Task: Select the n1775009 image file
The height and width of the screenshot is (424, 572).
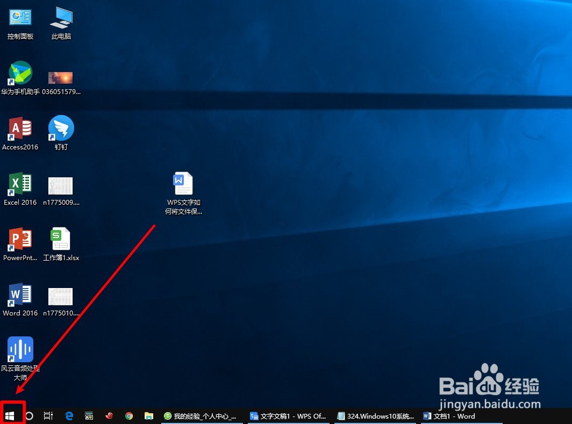Action: click(61, 191)
